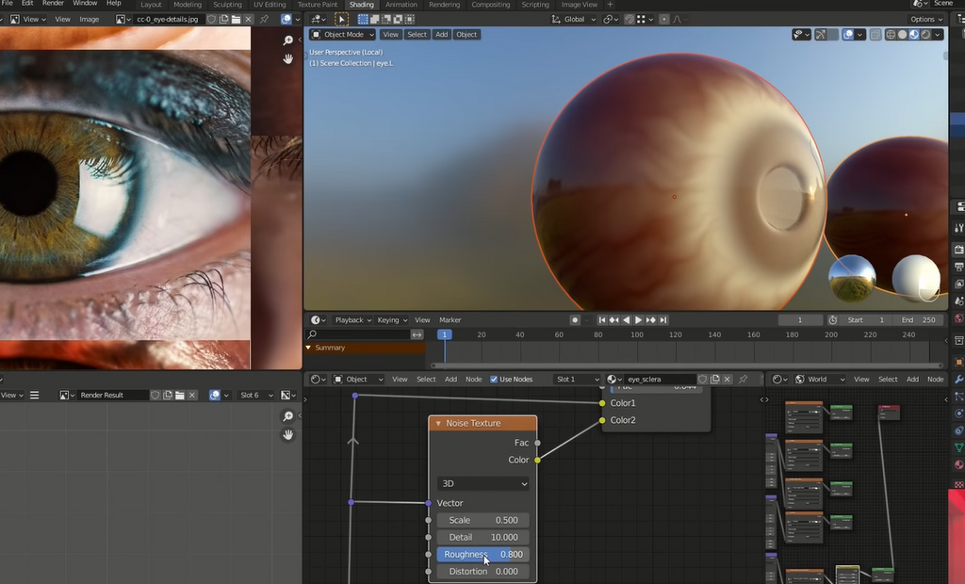965x584 pixels.
Task: Click the Options button in the viewport header
Action: (925, 19)
